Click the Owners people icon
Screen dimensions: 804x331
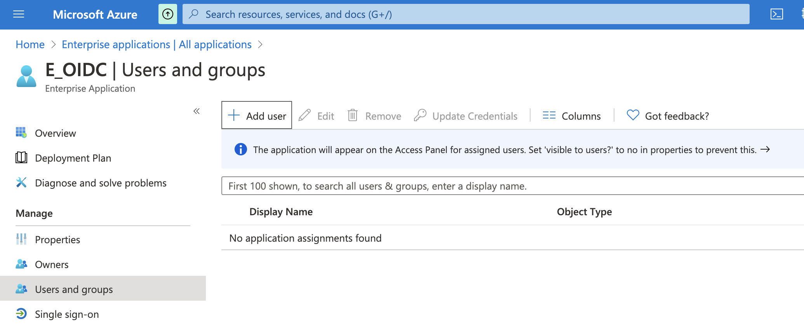pyautogui.click(x=21, y=264)
